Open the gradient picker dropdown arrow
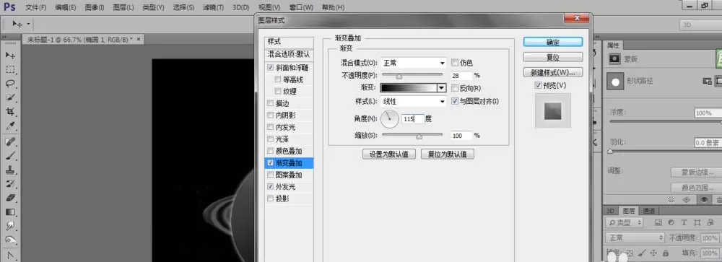 click(442, 88)
